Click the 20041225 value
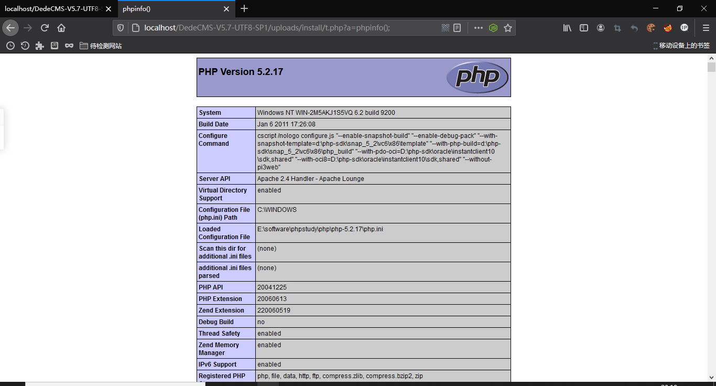This screenshot has width=716, height=386. pyautogui.click(x=272, y=287)
